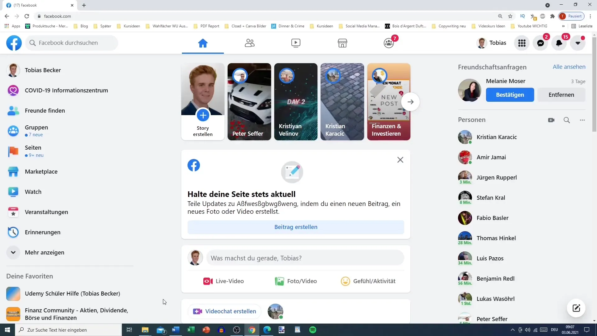The width and height of the screenshot is (597, 336).
Task: View Kristian Karacic's story
Action: click(x=342, y=102)
